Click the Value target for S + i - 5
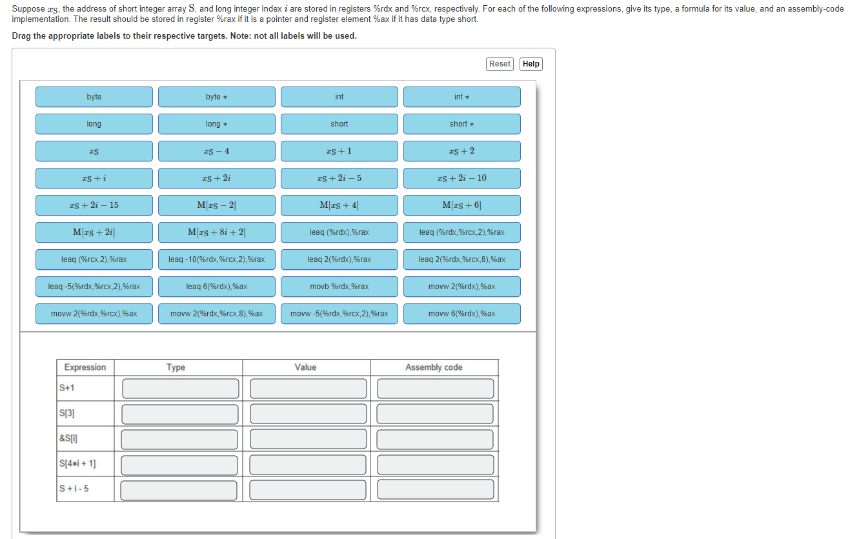The width and height of the screenshot is (850, 539). [308, 489]
